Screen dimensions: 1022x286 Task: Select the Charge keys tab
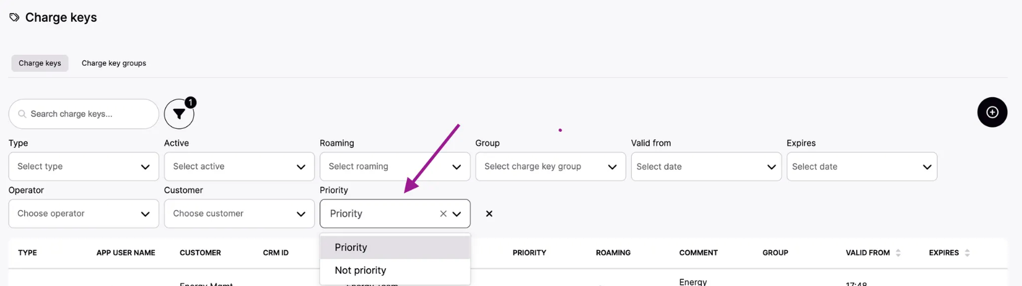pos(40,63)
